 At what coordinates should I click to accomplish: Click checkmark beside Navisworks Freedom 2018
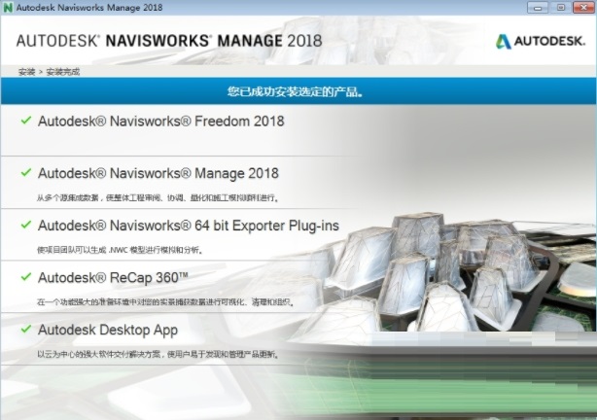pyautogui.click(x=26, y=121)
